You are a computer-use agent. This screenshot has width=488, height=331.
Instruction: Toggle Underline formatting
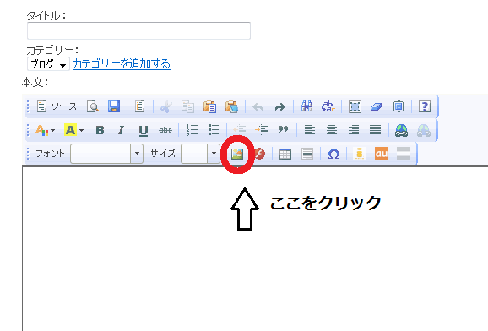pyautogui.click(x=143, y=130)
